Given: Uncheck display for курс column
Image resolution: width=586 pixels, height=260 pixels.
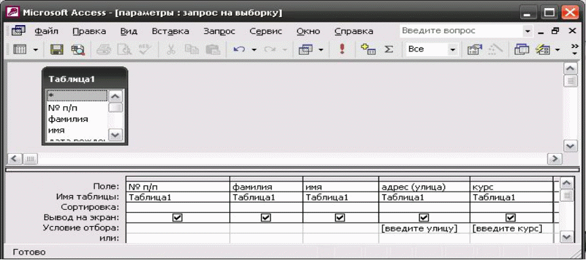Looking at the screenshot, I should tap(510, 217).
